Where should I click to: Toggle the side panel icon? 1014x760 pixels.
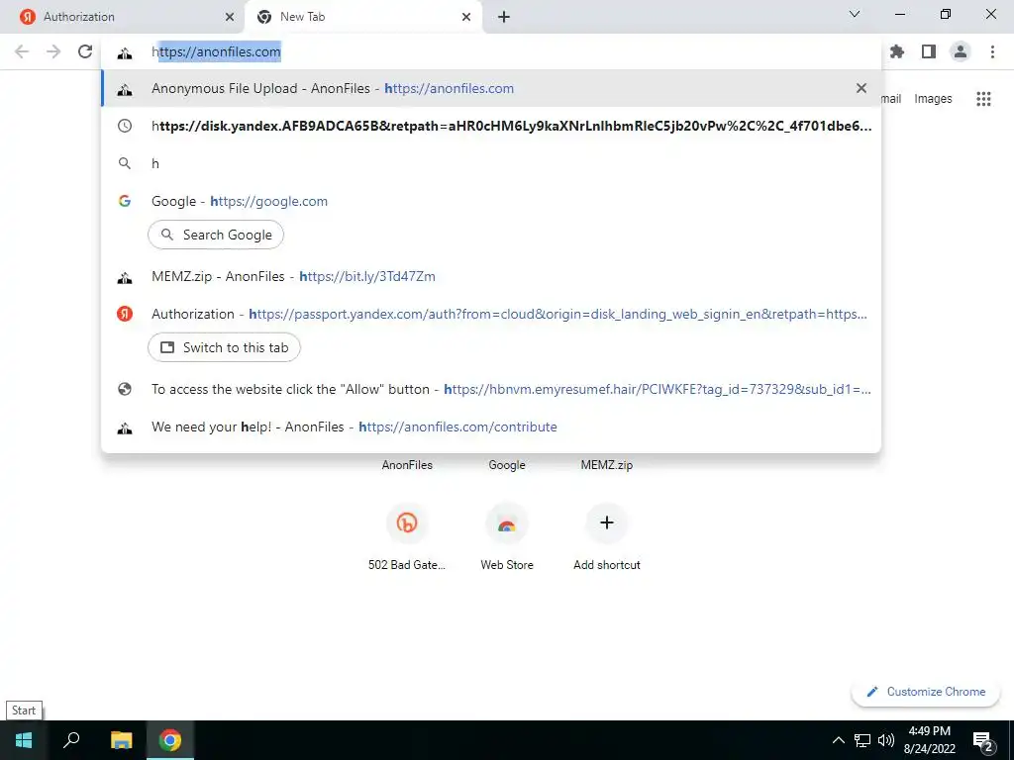pos(929,51)
